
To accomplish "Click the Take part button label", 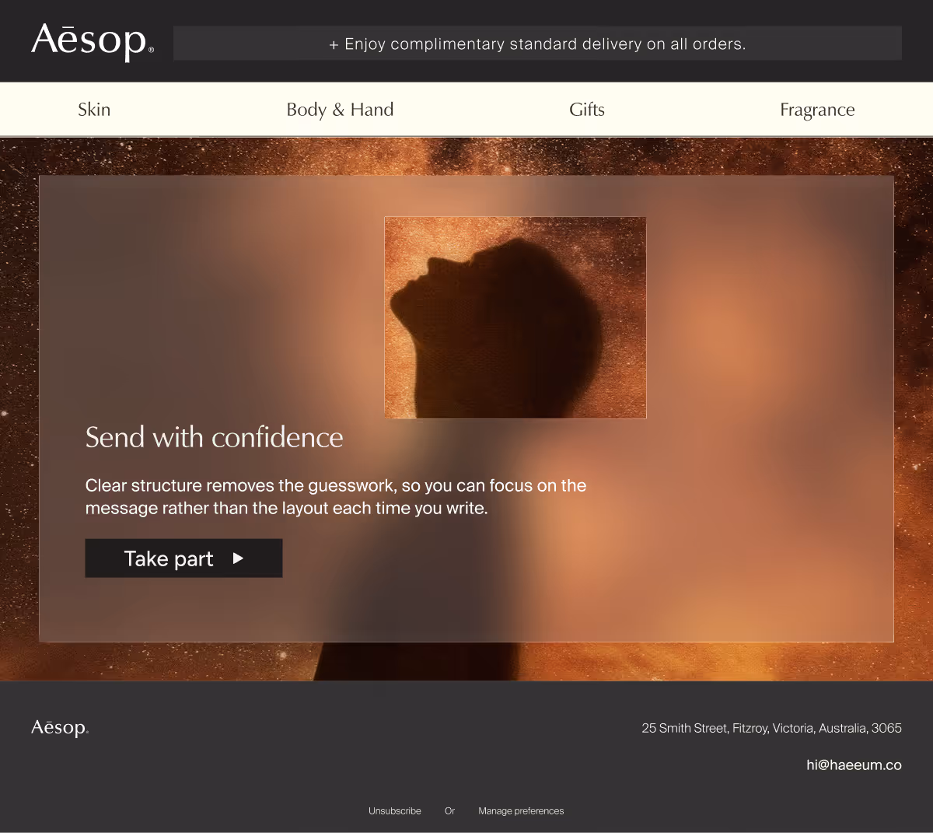I will 169,558.
